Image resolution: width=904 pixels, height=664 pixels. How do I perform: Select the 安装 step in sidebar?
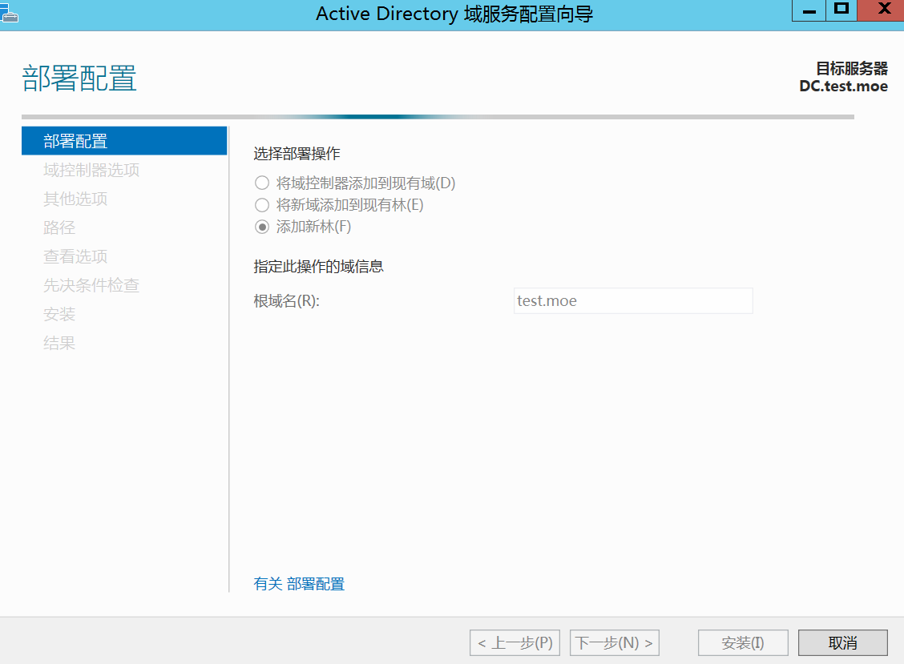coord(59,314)
